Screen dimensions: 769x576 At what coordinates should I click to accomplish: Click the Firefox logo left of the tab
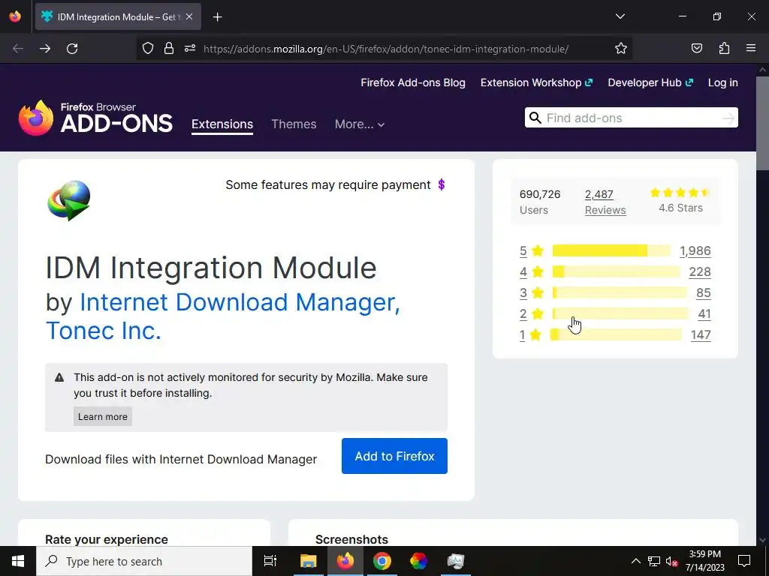[15, 16]
